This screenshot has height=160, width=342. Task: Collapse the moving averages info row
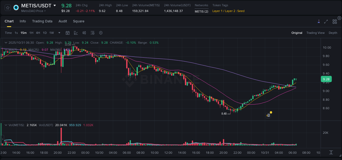pos(6,50)
